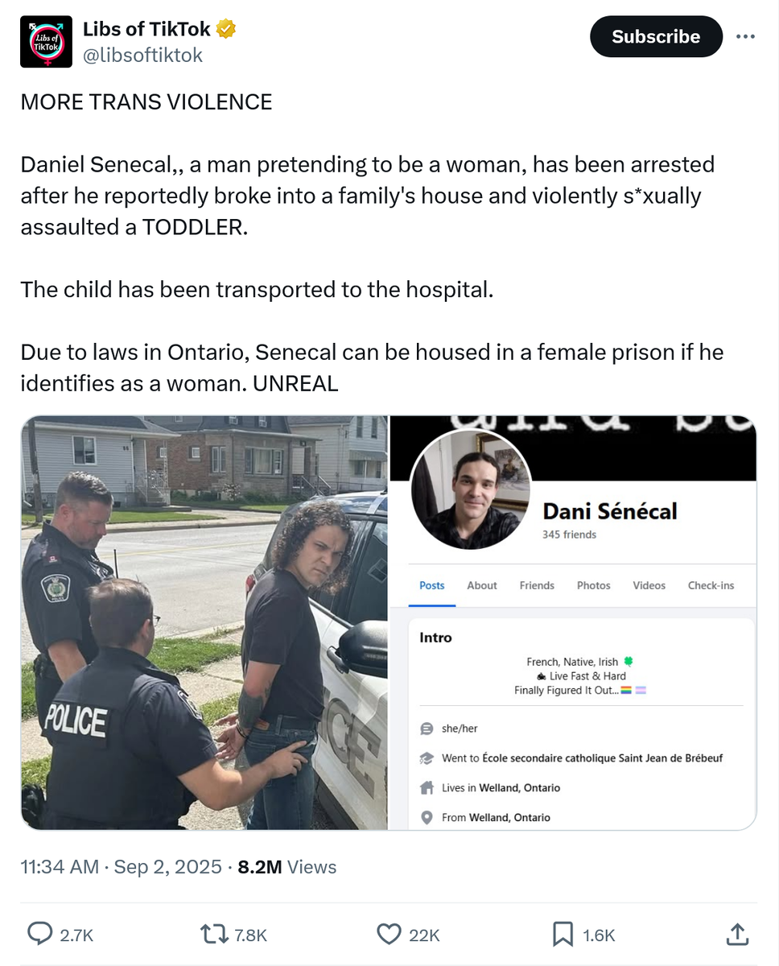This screenshot has height=966, width=779.
Task: Open the left photo with police officers
Action: click(x=204, y=622)
